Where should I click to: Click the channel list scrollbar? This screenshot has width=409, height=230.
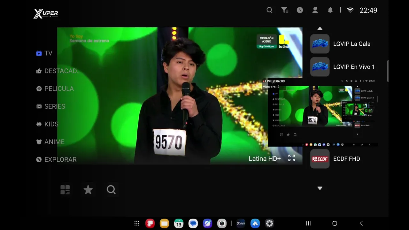[x=388, y=71]
